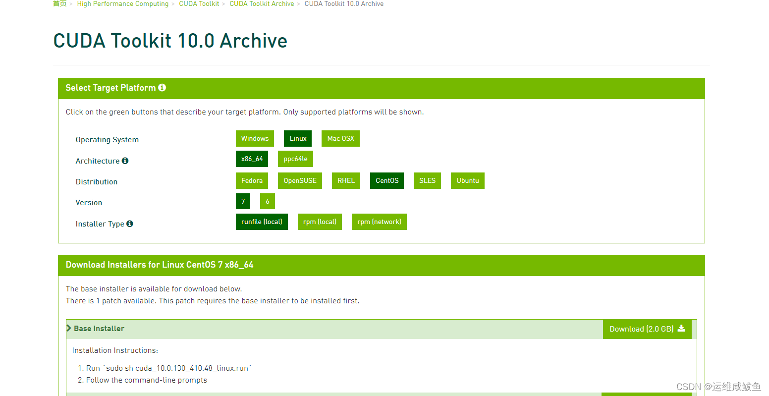Viewport: 769px width, 396px height.
Task: Click 'Follow the command-line prompts' step
Action: pyautogui.click(x=147, y=380)
